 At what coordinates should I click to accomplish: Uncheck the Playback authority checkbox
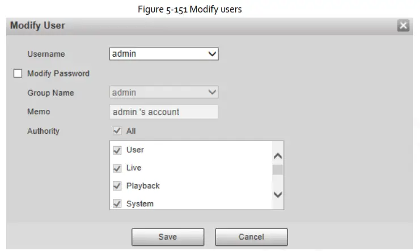click(117, 186)
